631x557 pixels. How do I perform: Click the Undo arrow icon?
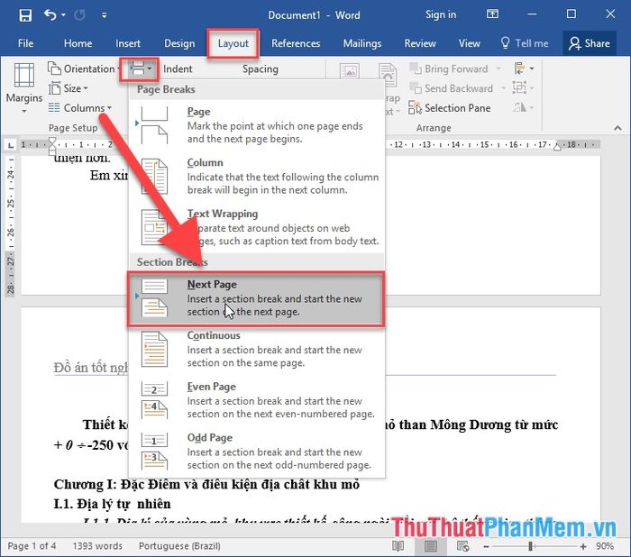[50, 15]
